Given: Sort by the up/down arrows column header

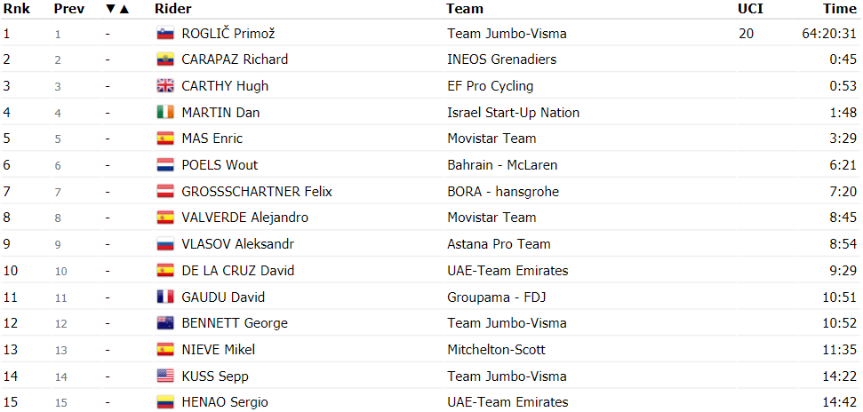Looking at the screenshot, I should (x=116, y=9).
